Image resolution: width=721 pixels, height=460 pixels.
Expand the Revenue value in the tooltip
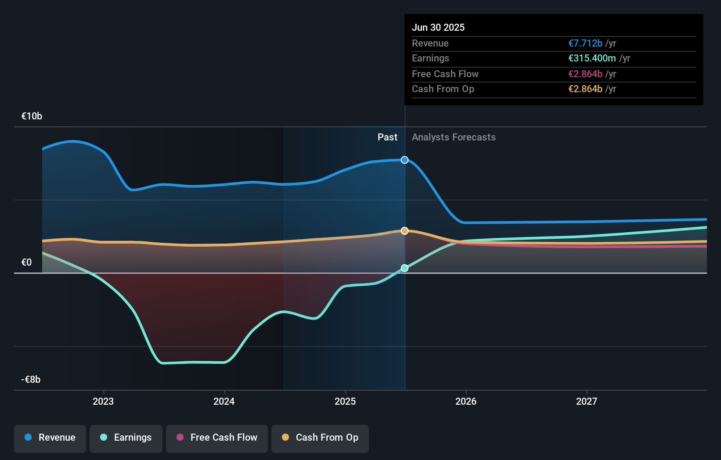[585, 43]
